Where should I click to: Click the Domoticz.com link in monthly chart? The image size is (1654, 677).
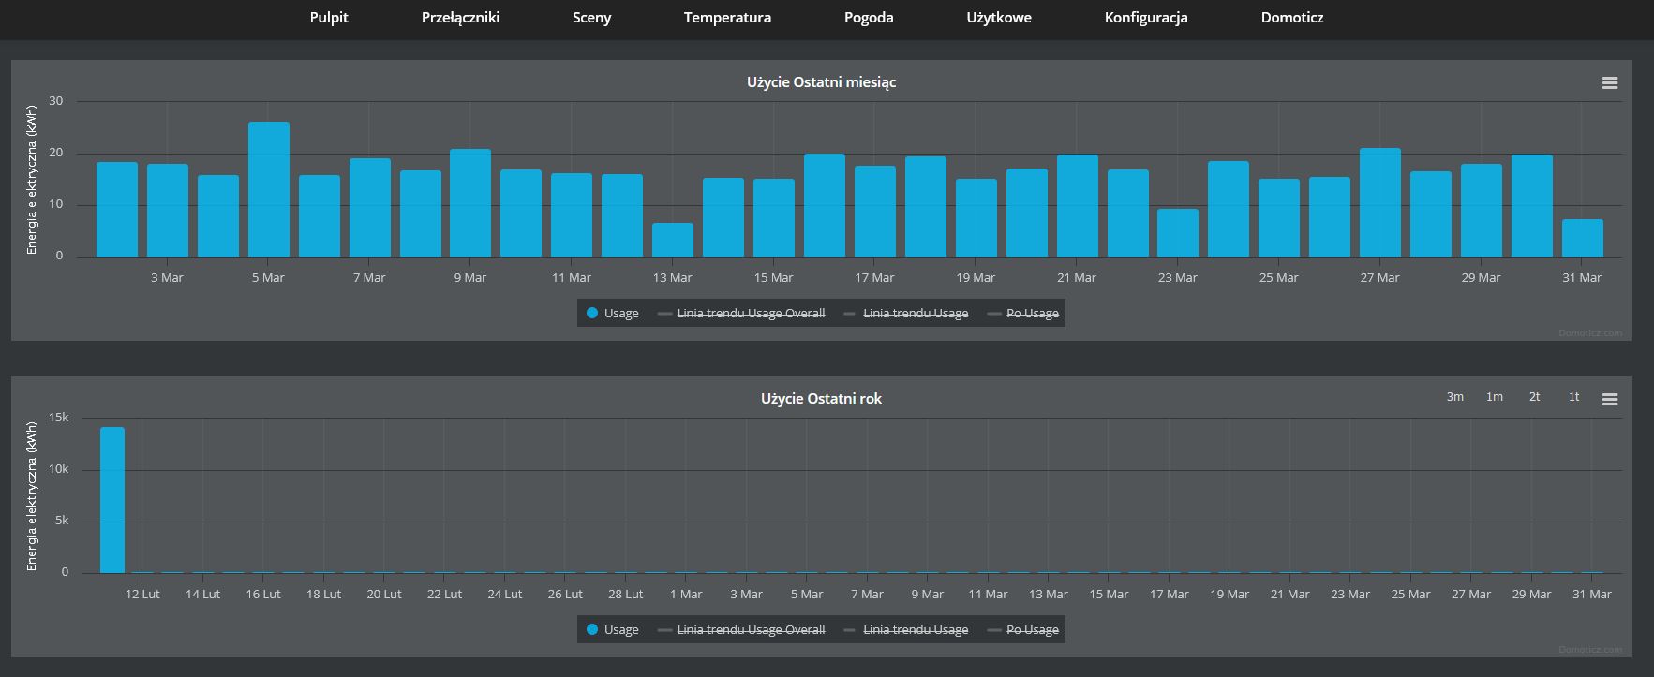[x=1591, y=332]
